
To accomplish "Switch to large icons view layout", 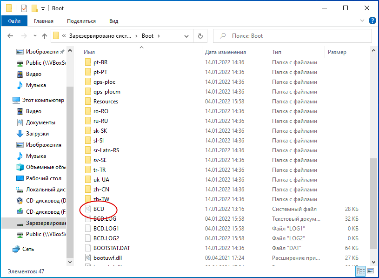I will tap(371, 271).
